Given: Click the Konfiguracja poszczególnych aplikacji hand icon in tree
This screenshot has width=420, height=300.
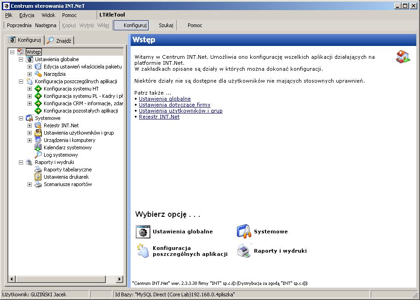Looking at the screenshot, I should 29,81.
